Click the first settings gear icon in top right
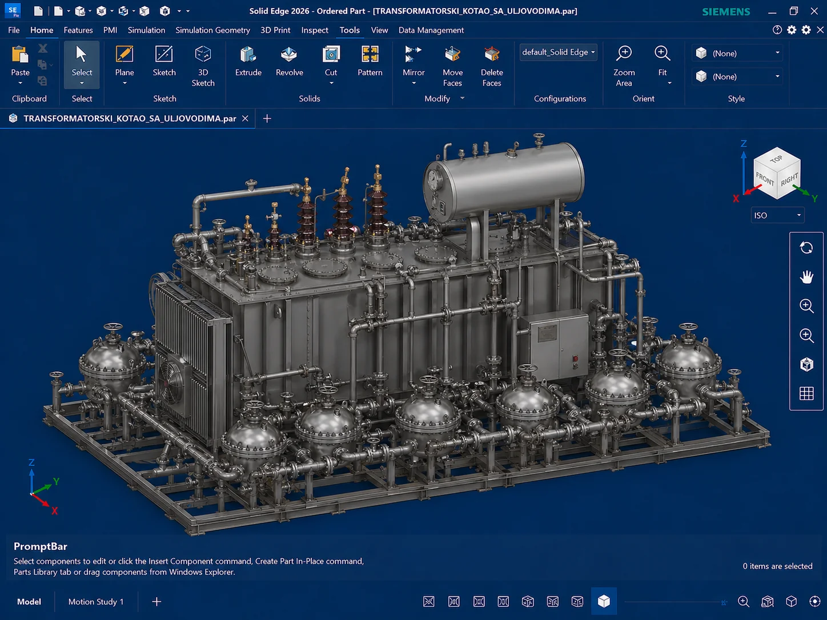This screenshot has height=620, width=827. click(792, 30)
